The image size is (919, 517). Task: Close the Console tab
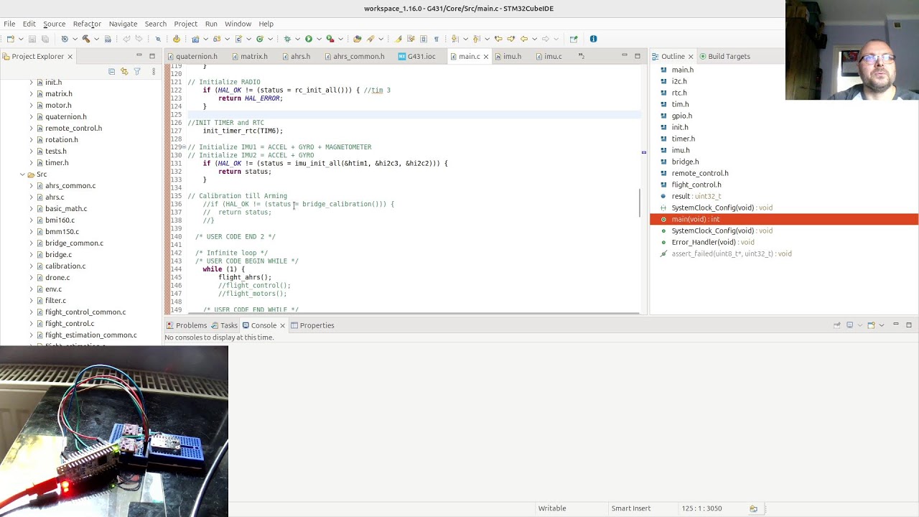(282, 325)
